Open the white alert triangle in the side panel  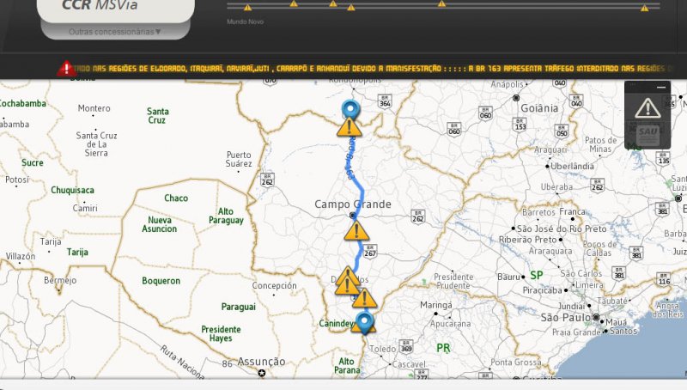(647, 108)
